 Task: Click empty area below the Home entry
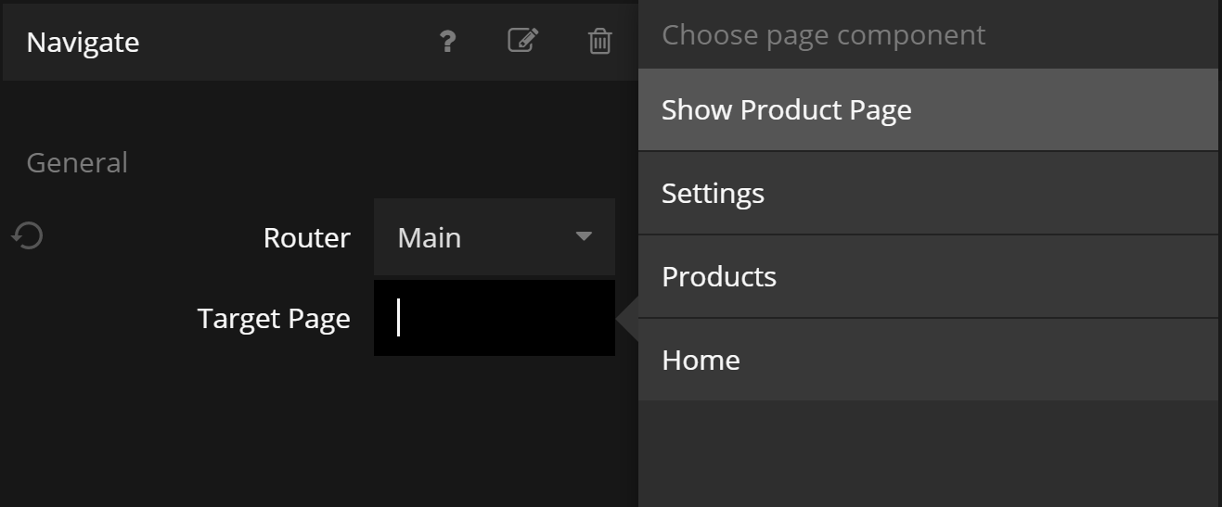[927, 454]
